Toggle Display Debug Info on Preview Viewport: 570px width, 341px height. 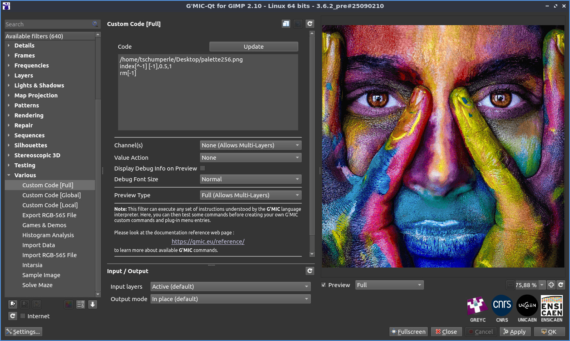[x=203, y=169]
